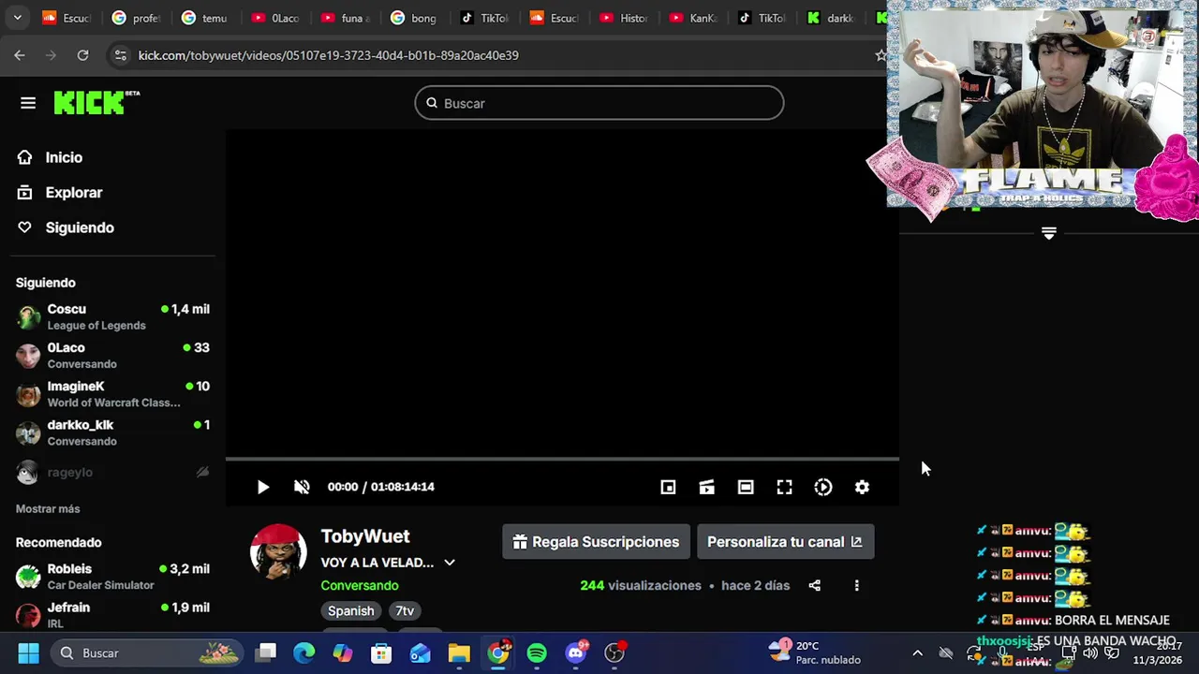Open the weather widget 20°C Parc. nublado
Image resolution: width=1199 pixels, height=674 pixels.
pos(815,652)
